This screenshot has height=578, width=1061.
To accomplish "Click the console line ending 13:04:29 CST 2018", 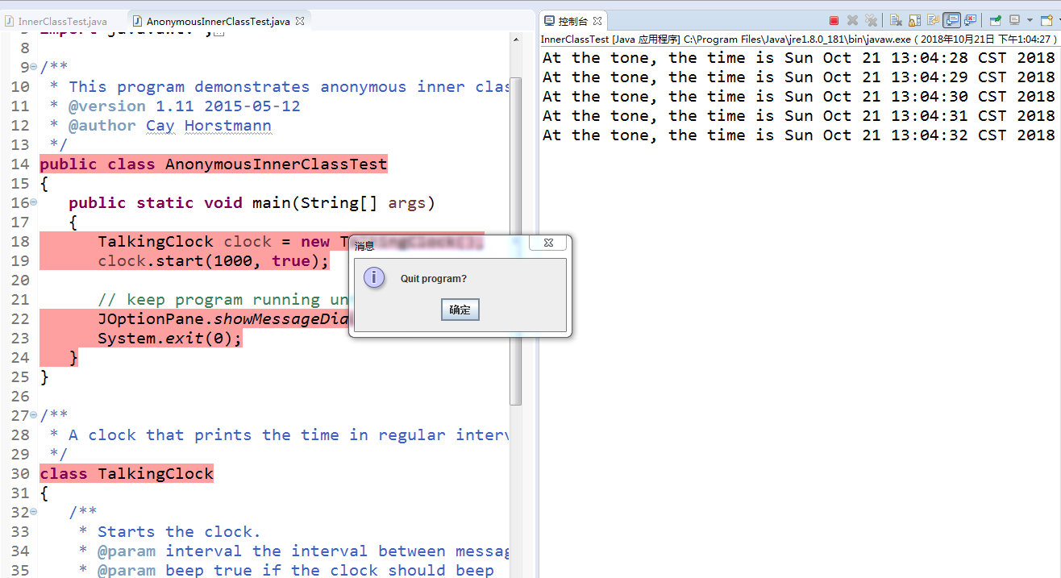I will point(798,77).
